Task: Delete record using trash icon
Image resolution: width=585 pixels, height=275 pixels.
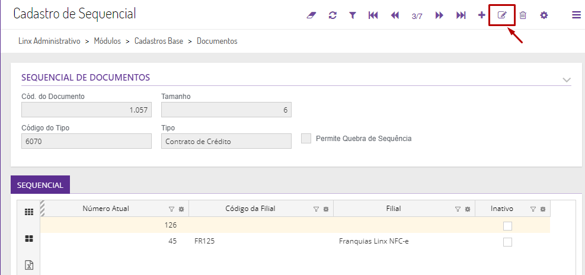Action: pyautogui.click(x=523, y=15)
